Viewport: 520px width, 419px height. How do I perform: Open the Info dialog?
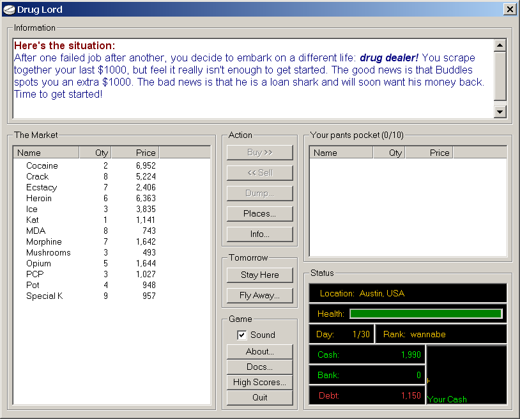point(259,234)
